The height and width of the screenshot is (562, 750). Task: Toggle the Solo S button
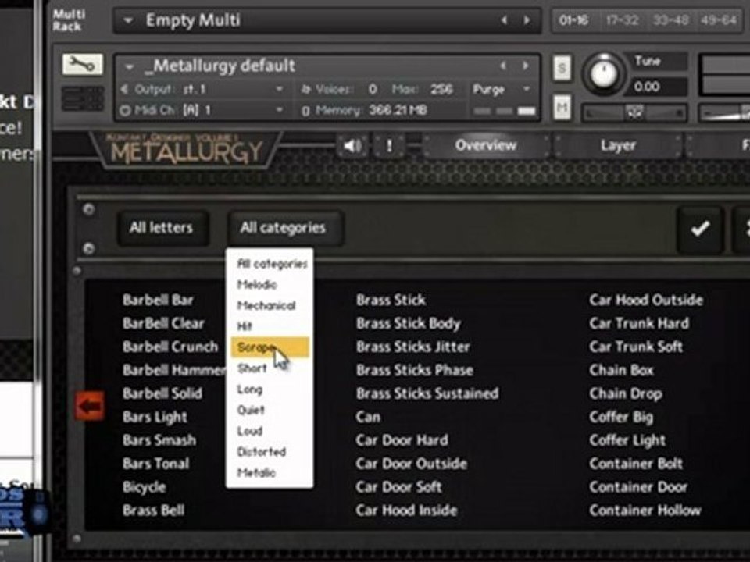coord(562,69)
